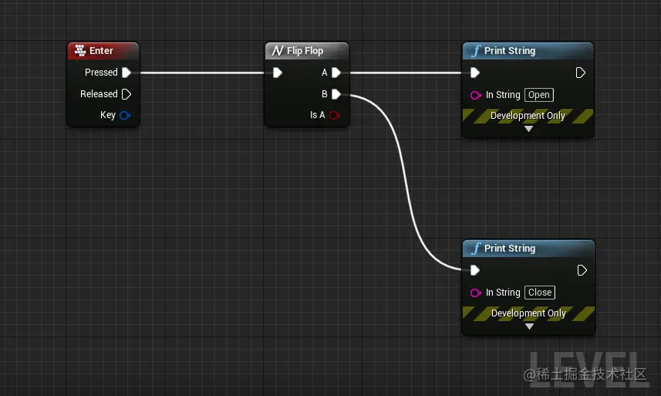Viewport: 661px width, 396px height.
Task: Click the In String field containing Open
Action: pos(539,95)
